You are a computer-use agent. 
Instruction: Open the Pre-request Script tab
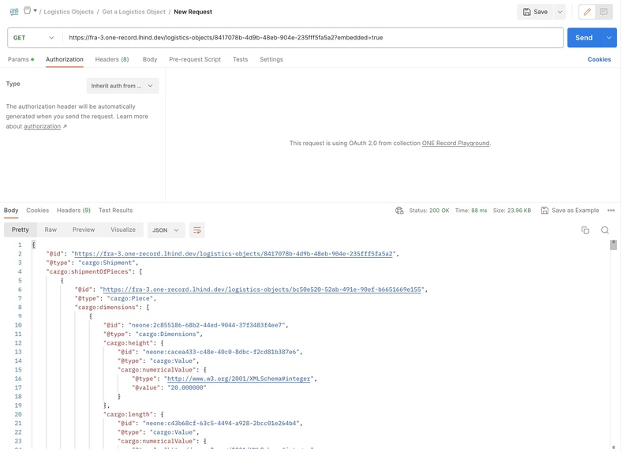(195, 59)
